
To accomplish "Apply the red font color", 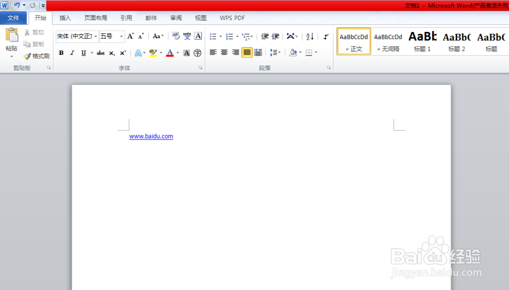I will click(x=170, y=53).
